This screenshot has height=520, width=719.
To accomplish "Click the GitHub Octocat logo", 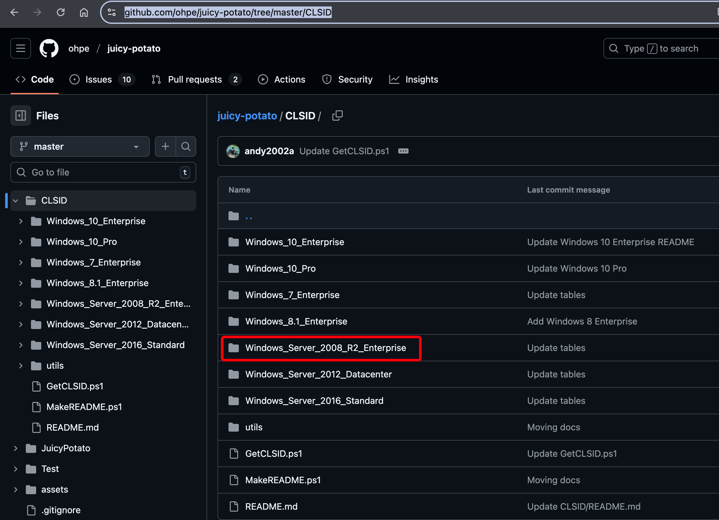I will point(49,48).
